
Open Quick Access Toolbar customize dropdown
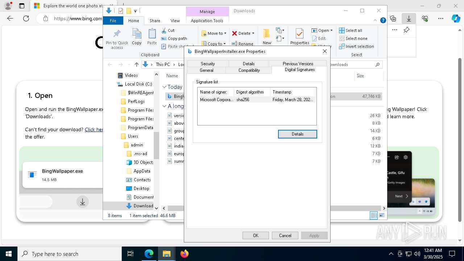136,11
